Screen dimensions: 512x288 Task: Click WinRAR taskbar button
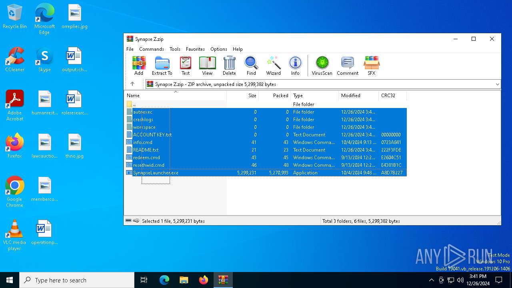click(x=223, y=280)
